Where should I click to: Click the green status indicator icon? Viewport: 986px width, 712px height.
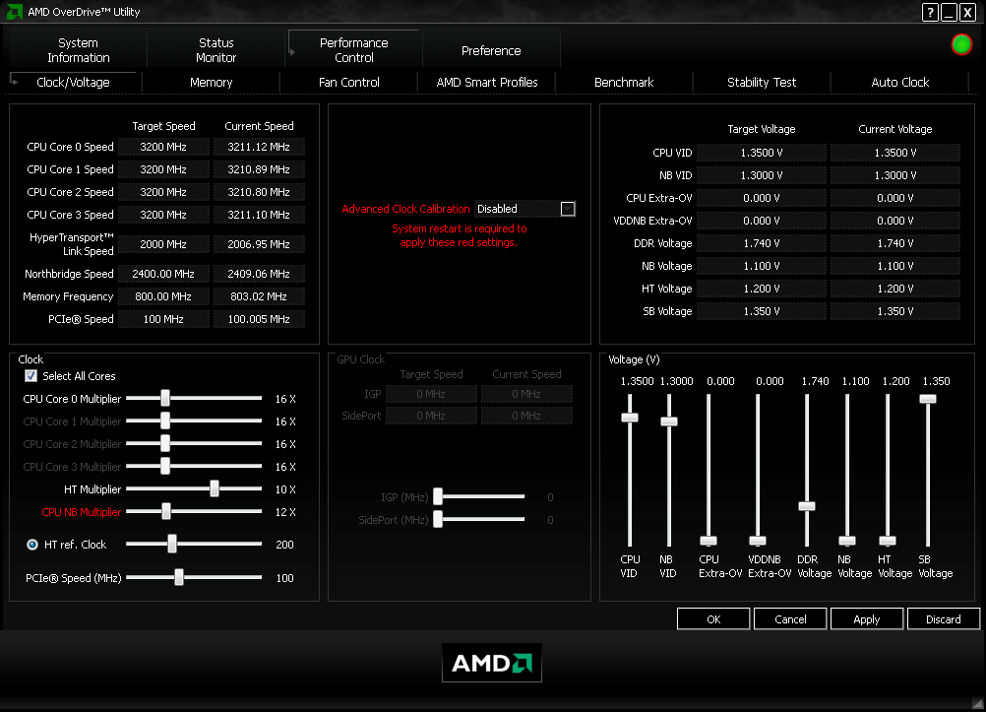(961, 43)
